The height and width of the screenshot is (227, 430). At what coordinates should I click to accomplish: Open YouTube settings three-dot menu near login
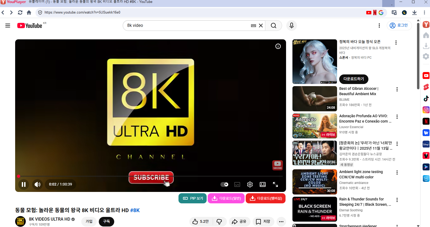(379, 26)
